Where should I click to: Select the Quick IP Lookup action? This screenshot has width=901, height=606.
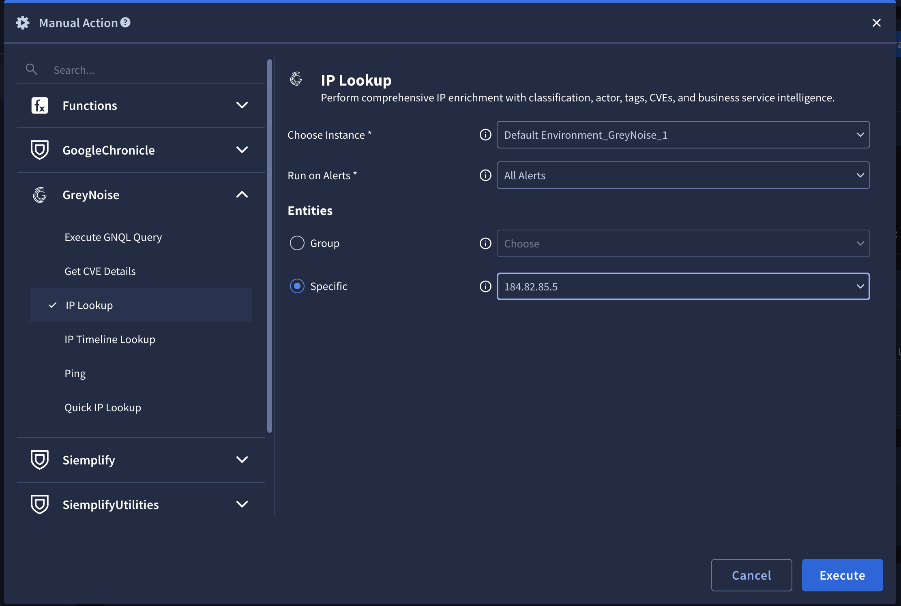click(103, 408)
